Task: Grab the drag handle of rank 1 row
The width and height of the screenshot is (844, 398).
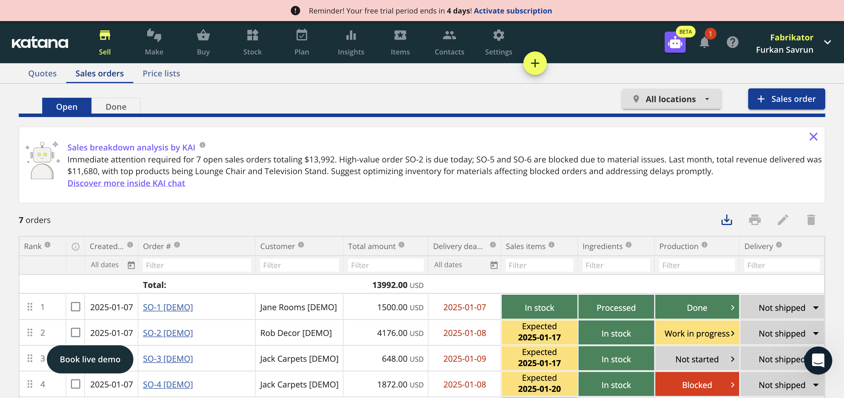Action: [30, 307]
